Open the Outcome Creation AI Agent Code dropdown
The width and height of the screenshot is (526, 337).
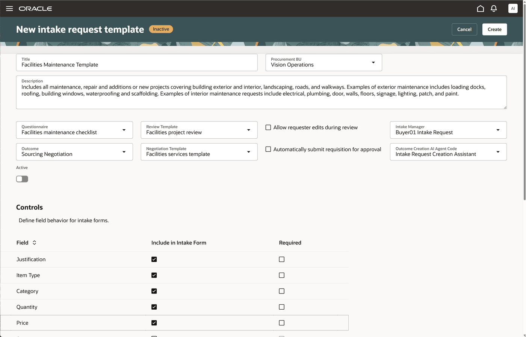pyautogui.click(x=448, y=152)
